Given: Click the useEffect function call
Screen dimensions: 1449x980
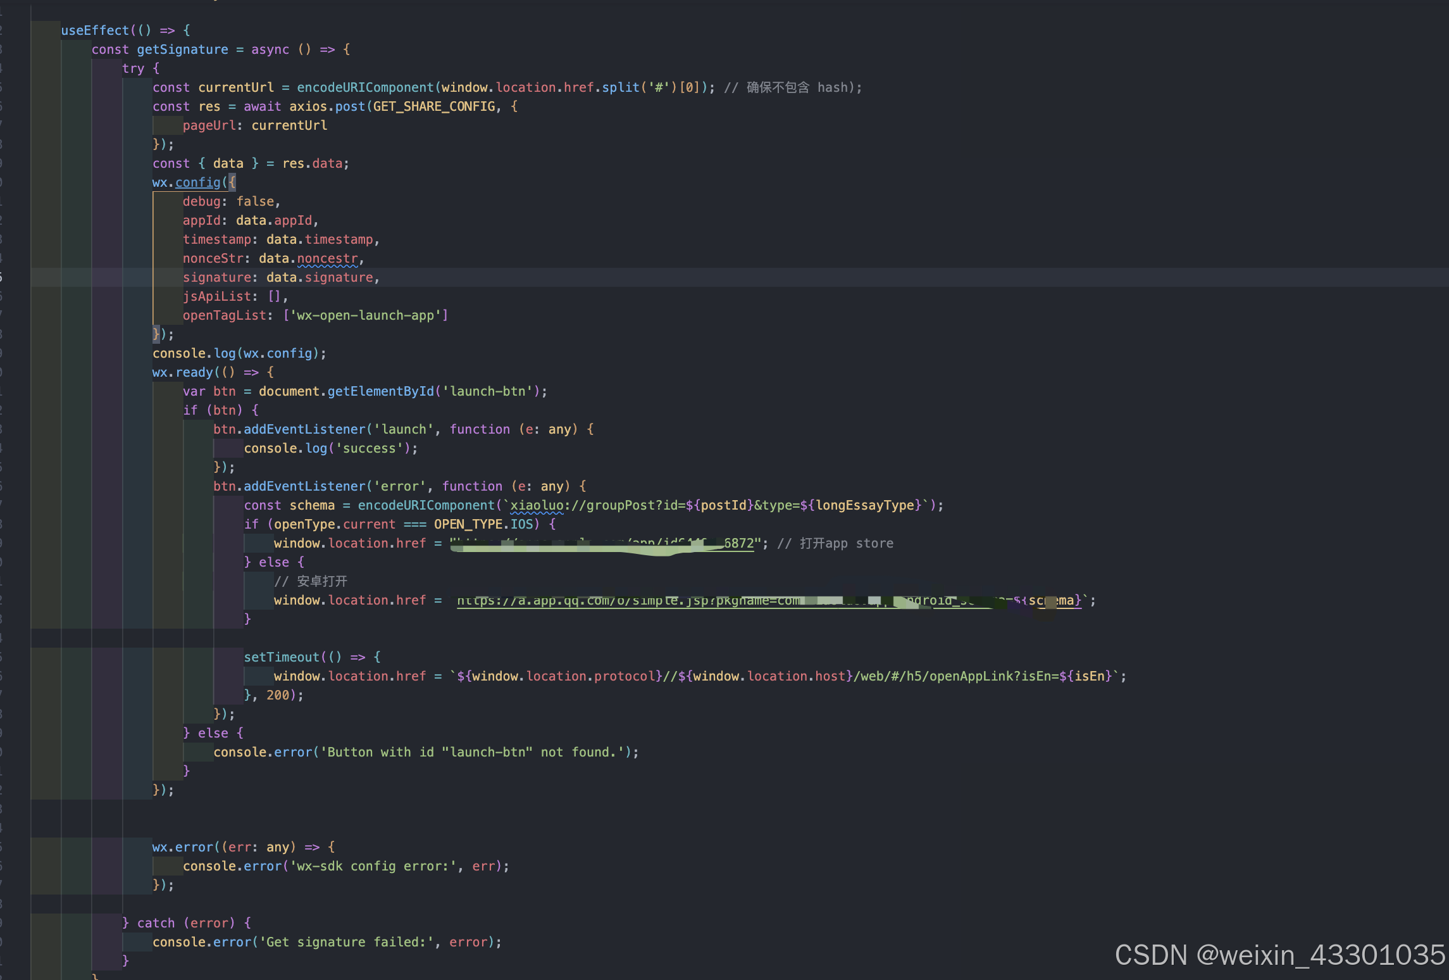Looking at the screenshot, I should click(95, 30).
